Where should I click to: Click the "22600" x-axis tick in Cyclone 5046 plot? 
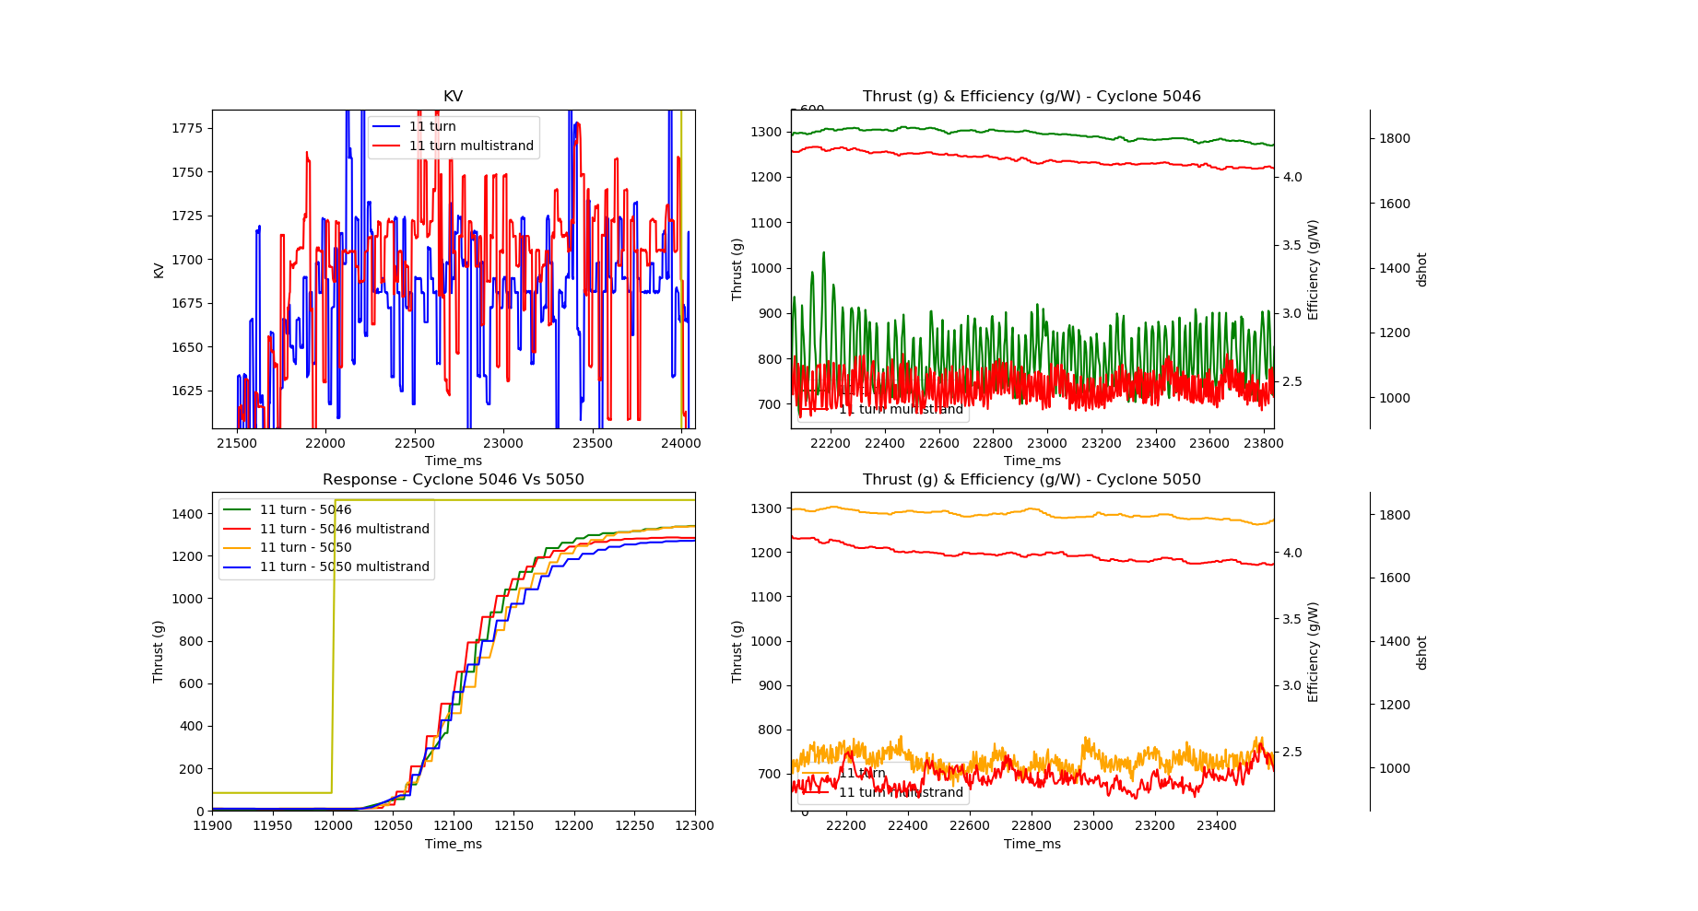pos(938,443)
